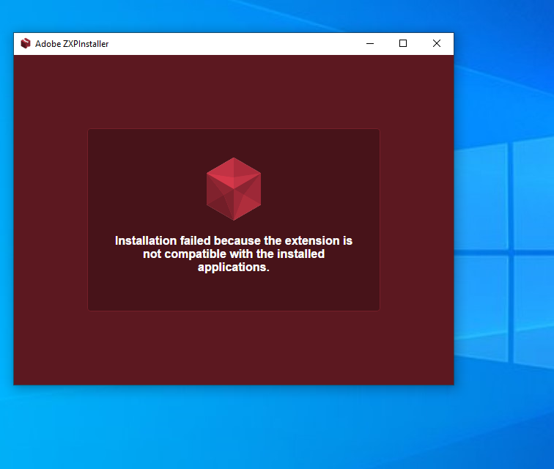Screen dimensions: 554x469
Task: Click the "Adobe ZXPInstaller" title text
Action: 72,44
